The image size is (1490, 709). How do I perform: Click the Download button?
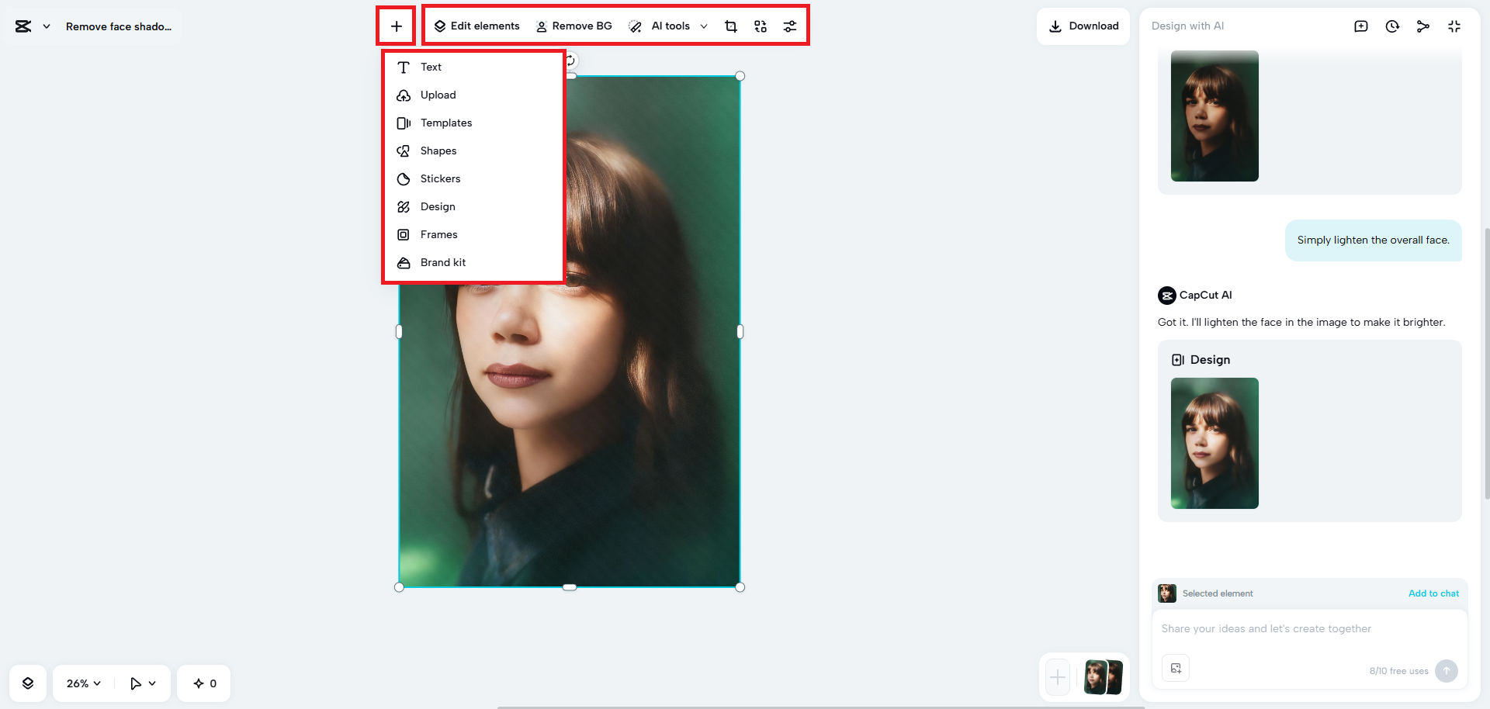(1083, 26)
